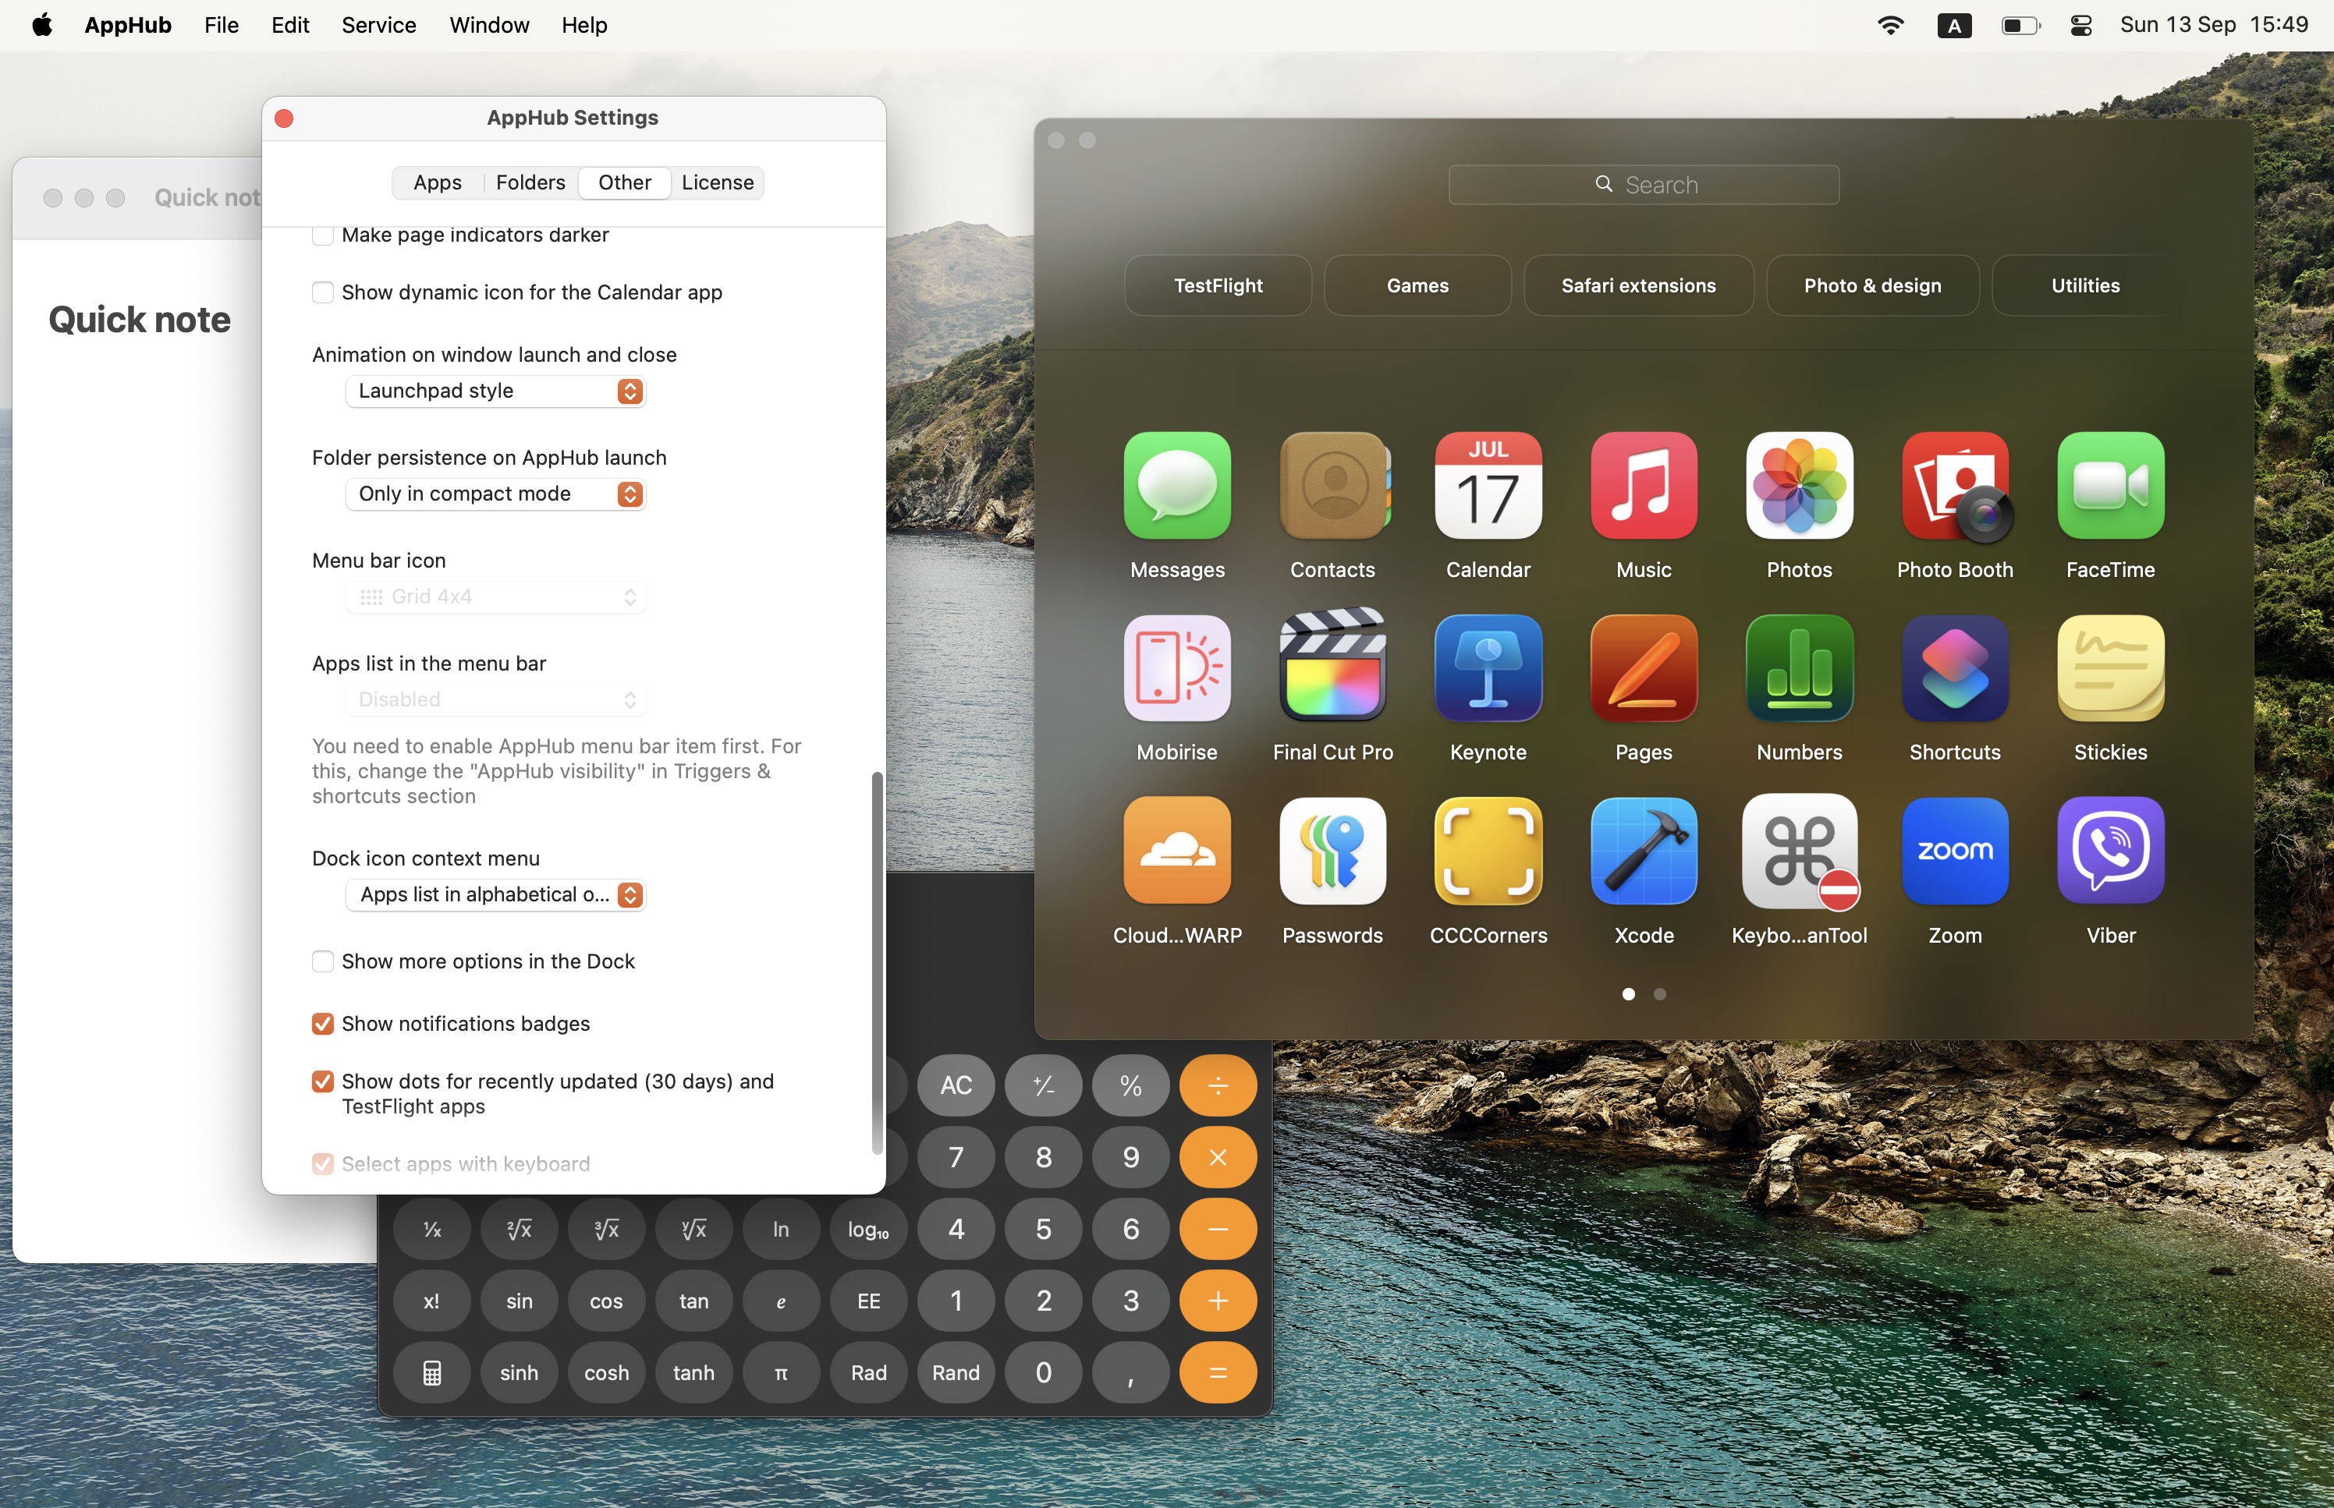Switch to the License tab

click(x=718, y=183)
